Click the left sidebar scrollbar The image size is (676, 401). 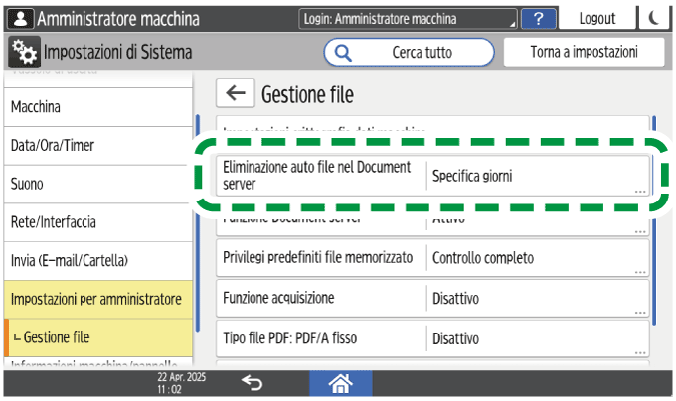click(x=198, y=223)
